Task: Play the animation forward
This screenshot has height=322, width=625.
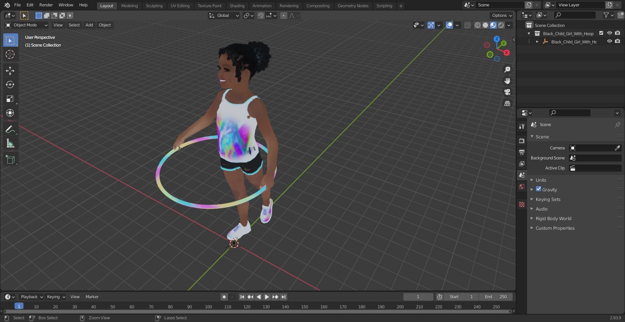Action: pos(267,297)
